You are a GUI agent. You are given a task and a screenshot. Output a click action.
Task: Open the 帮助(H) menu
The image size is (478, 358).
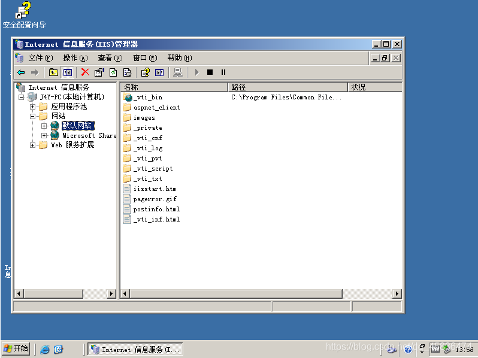click(180, 58)
